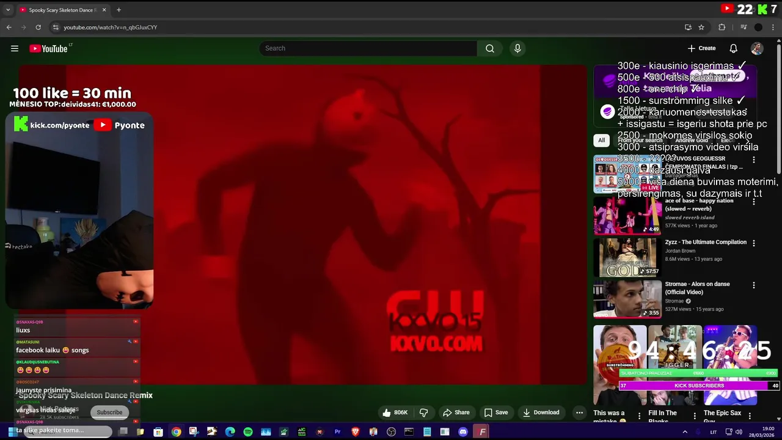Expand the tab search dropdown arrow
This screenshot has height=440, width=782.
click(x=8, y=10)
